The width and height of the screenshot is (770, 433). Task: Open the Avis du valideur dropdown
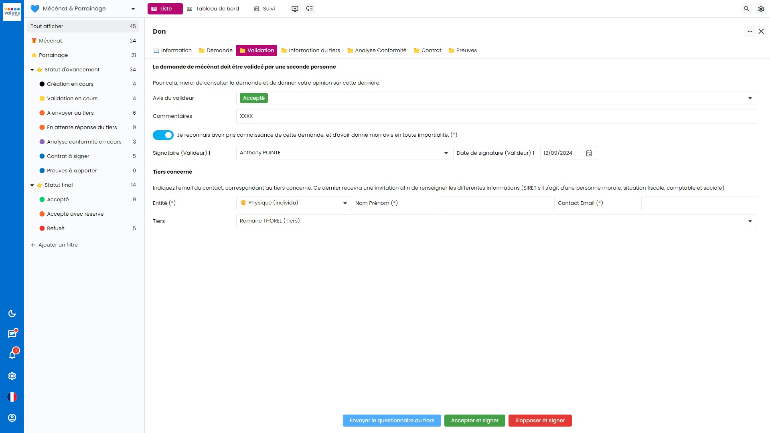pos(750,98)
